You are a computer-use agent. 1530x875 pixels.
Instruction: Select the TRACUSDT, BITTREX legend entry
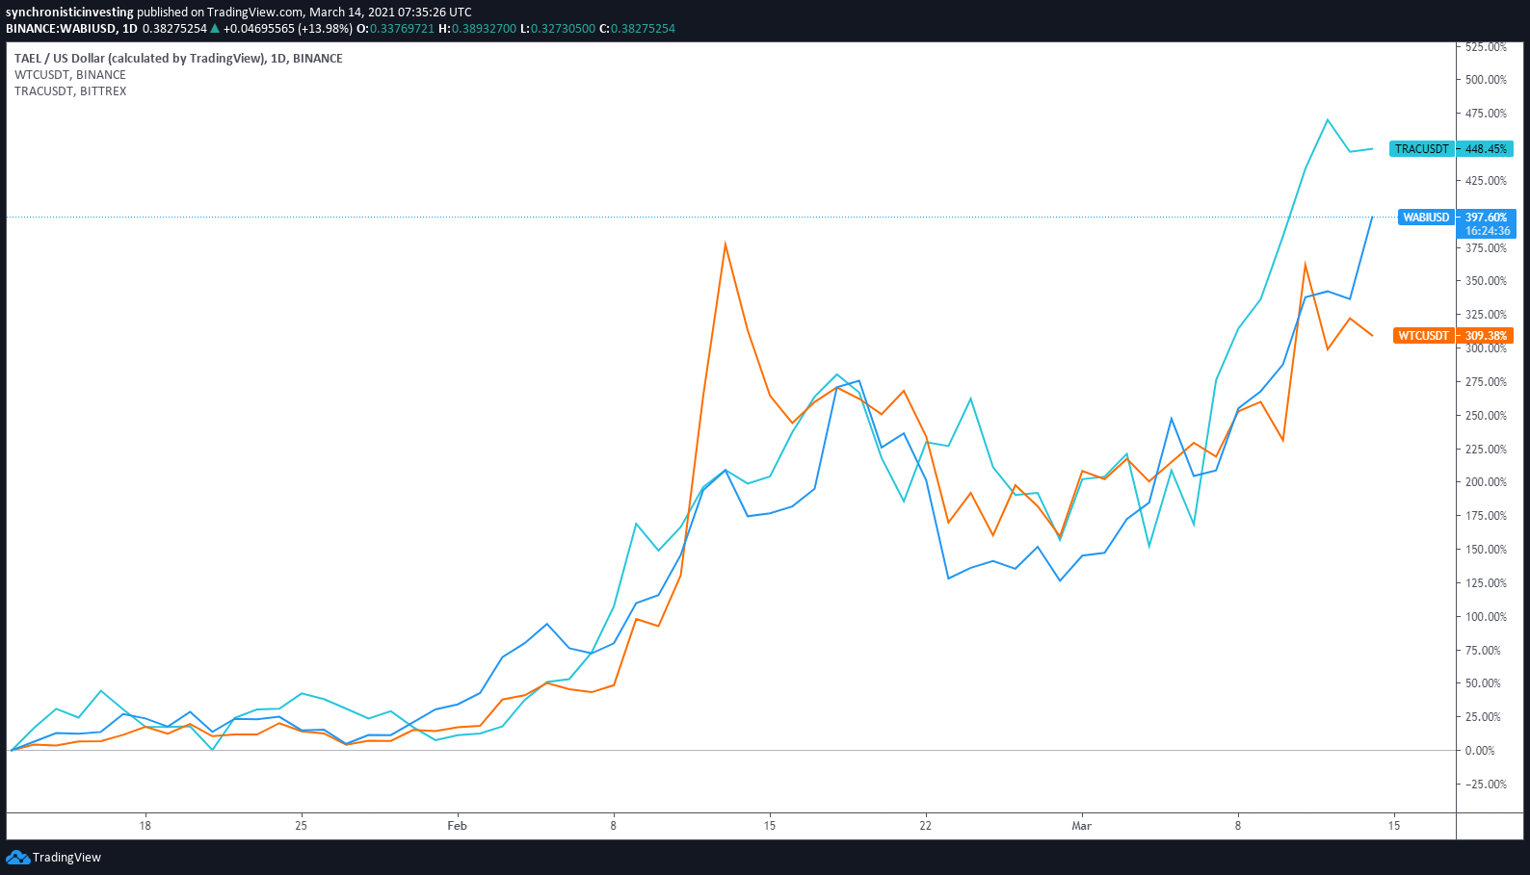pos(70,91)
